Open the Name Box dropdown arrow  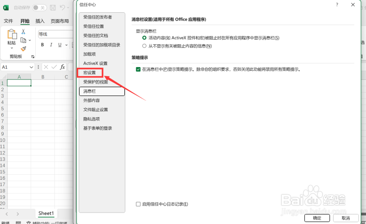[31, 68]
